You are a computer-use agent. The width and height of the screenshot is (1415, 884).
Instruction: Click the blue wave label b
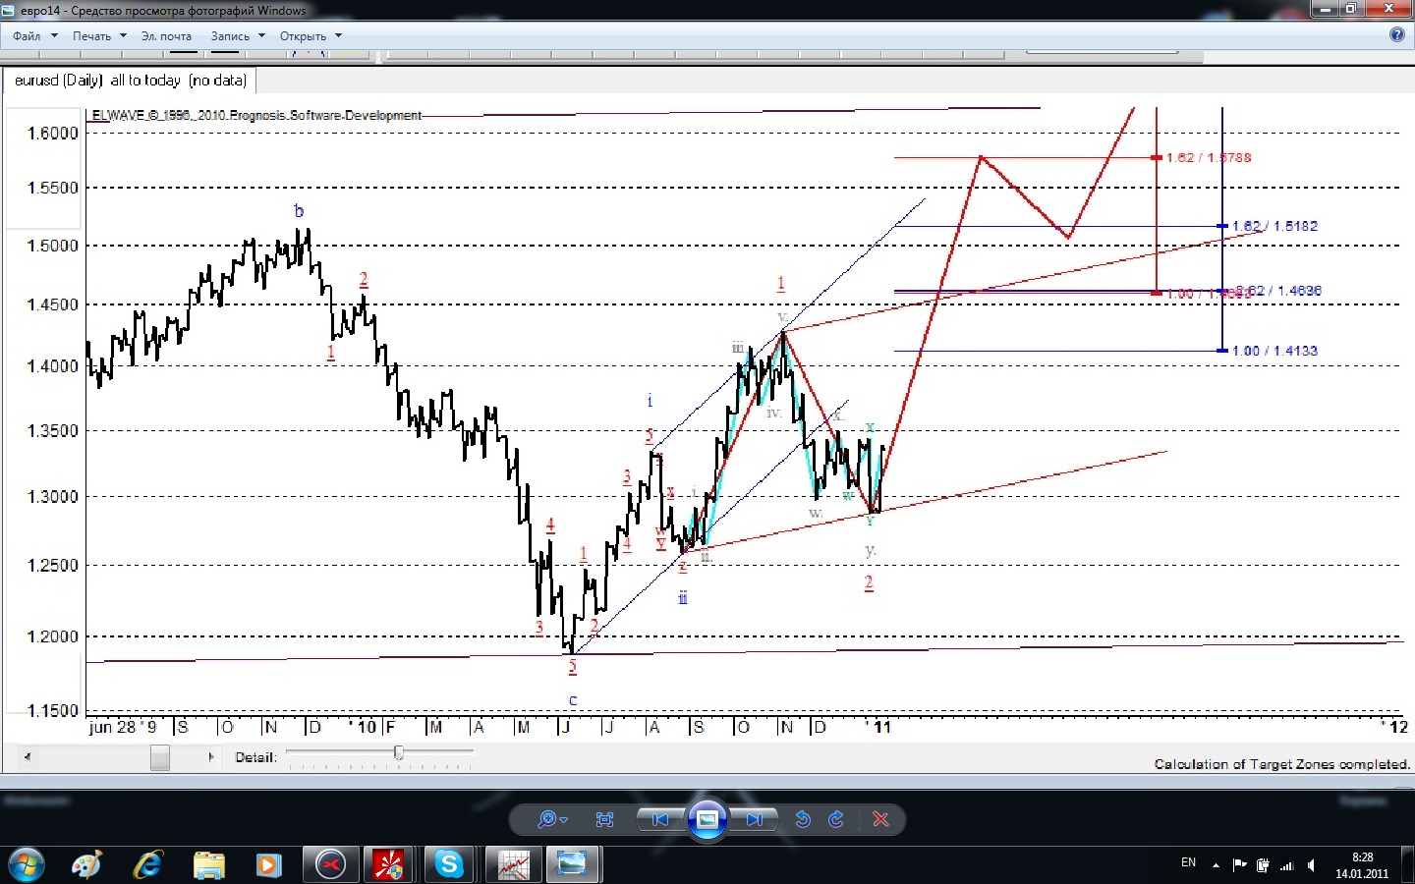[x=299, y=211]
